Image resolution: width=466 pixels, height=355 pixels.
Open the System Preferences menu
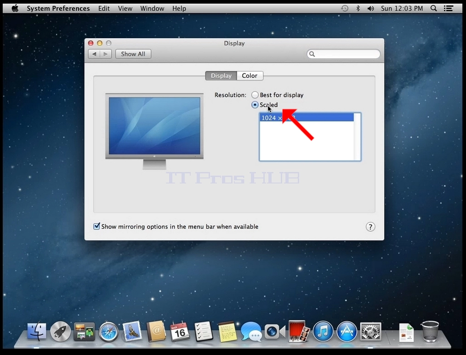coord(58,8)
